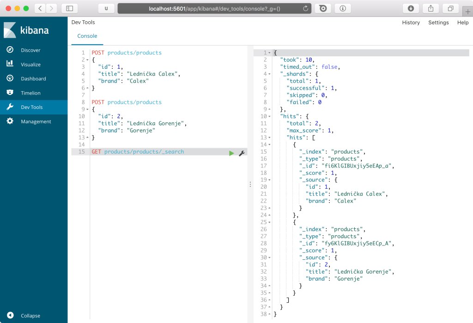Image resolution: width=473 pixels, height=323 pixels.
Task: Click second POST products/products on line 8
Action: 127,102
